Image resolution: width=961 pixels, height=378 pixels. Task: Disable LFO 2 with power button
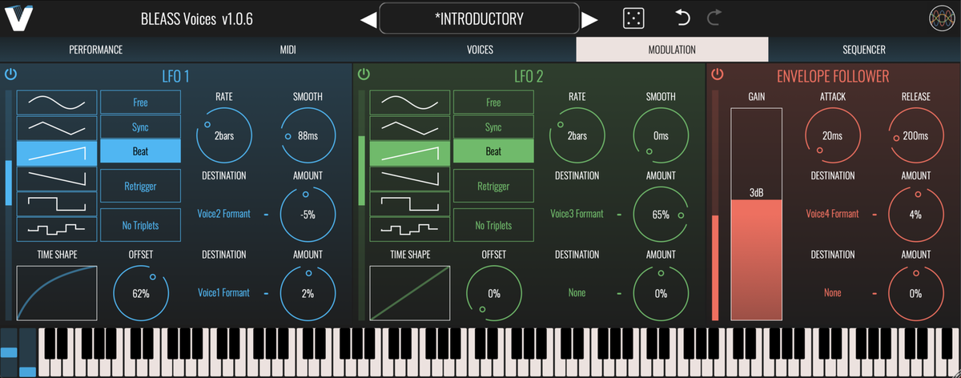tap(364, 74)
